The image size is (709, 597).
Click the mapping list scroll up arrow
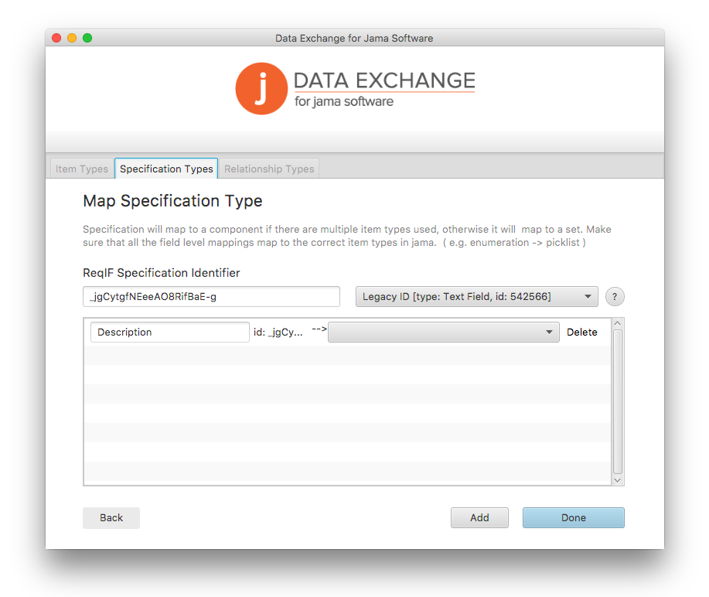617,323
